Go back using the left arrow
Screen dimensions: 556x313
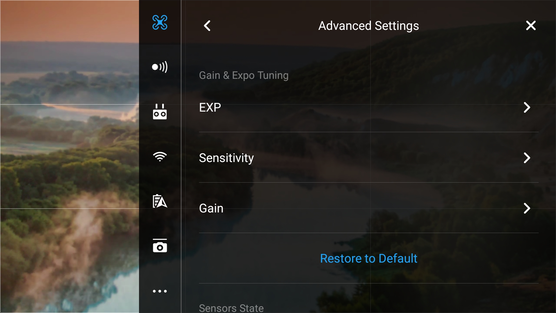coord(207,26)
